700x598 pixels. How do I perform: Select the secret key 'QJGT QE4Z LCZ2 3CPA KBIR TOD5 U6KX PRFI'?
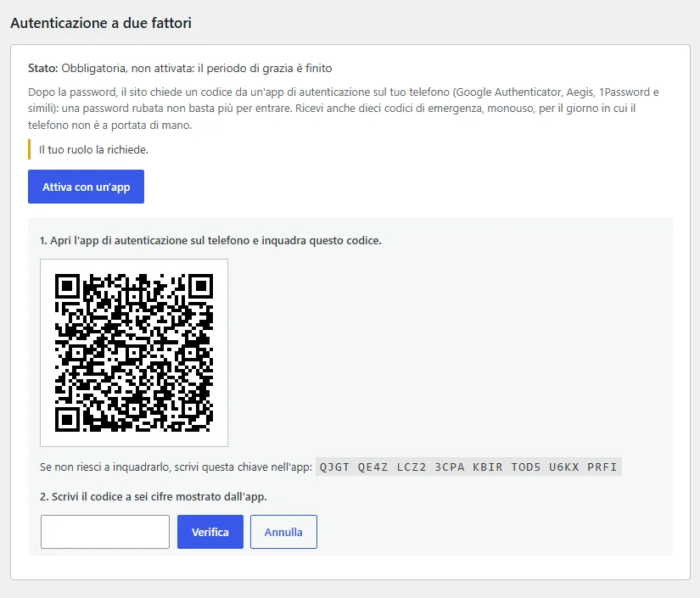coord(468,467)
